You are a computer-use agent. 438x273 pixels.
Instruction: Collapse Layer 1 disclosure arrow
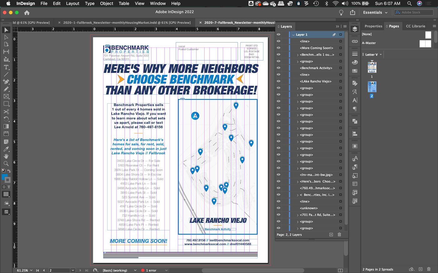[293, 35]
